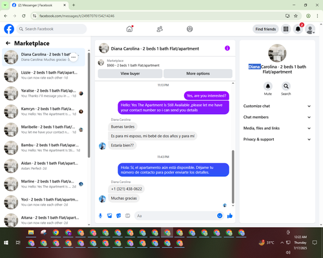Go to the Home feed icon
Screen dimensions: 323x258
pos(129,29)
